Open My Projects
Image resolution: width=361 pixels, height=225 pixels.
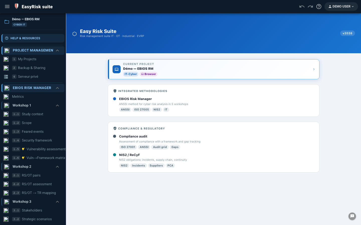[33, 59]
